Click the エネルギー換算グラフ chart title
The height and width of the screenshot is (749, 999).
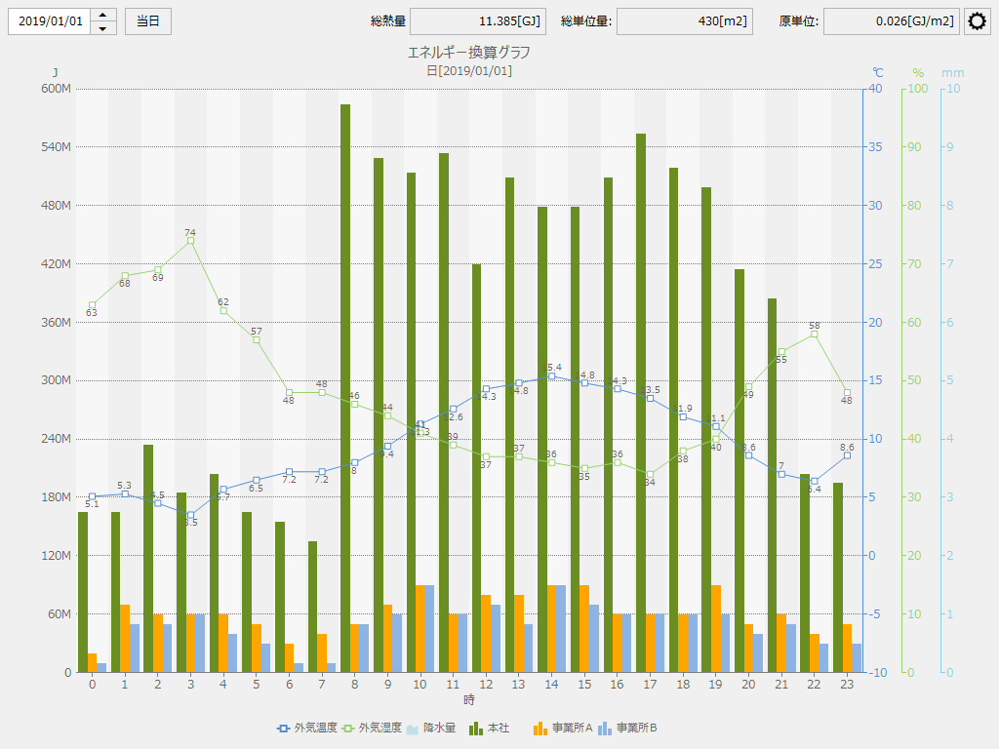point(468,53)
